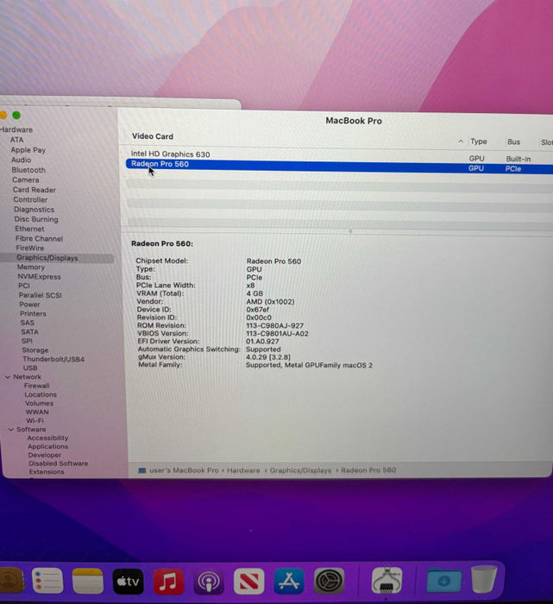This screenshot has width=553, height=604.
Task: Select Controller in the sidebar
Action: [30, 199]
